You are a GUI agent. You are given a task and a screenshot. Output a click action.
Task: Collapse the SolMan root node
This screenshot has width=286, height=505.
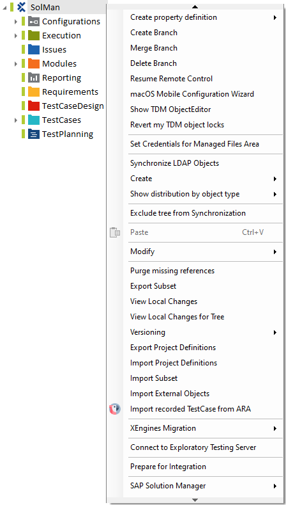coord(4,7)
